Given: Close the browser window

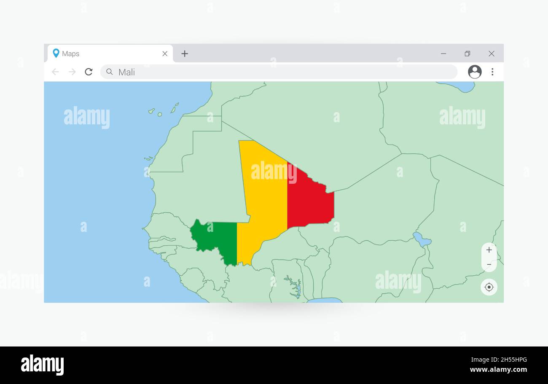Looking at the screenshot, I should click(x=492, y=54).
